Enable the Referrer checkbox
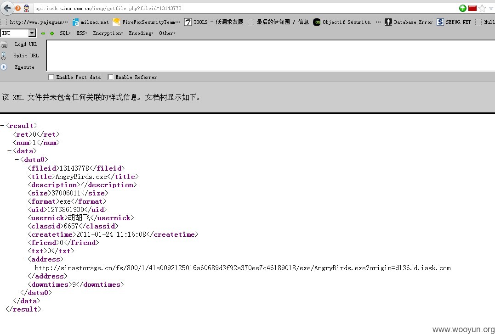The width and height of the screenshot is (495, 334). pyautogui.click(x=110, y=77)
